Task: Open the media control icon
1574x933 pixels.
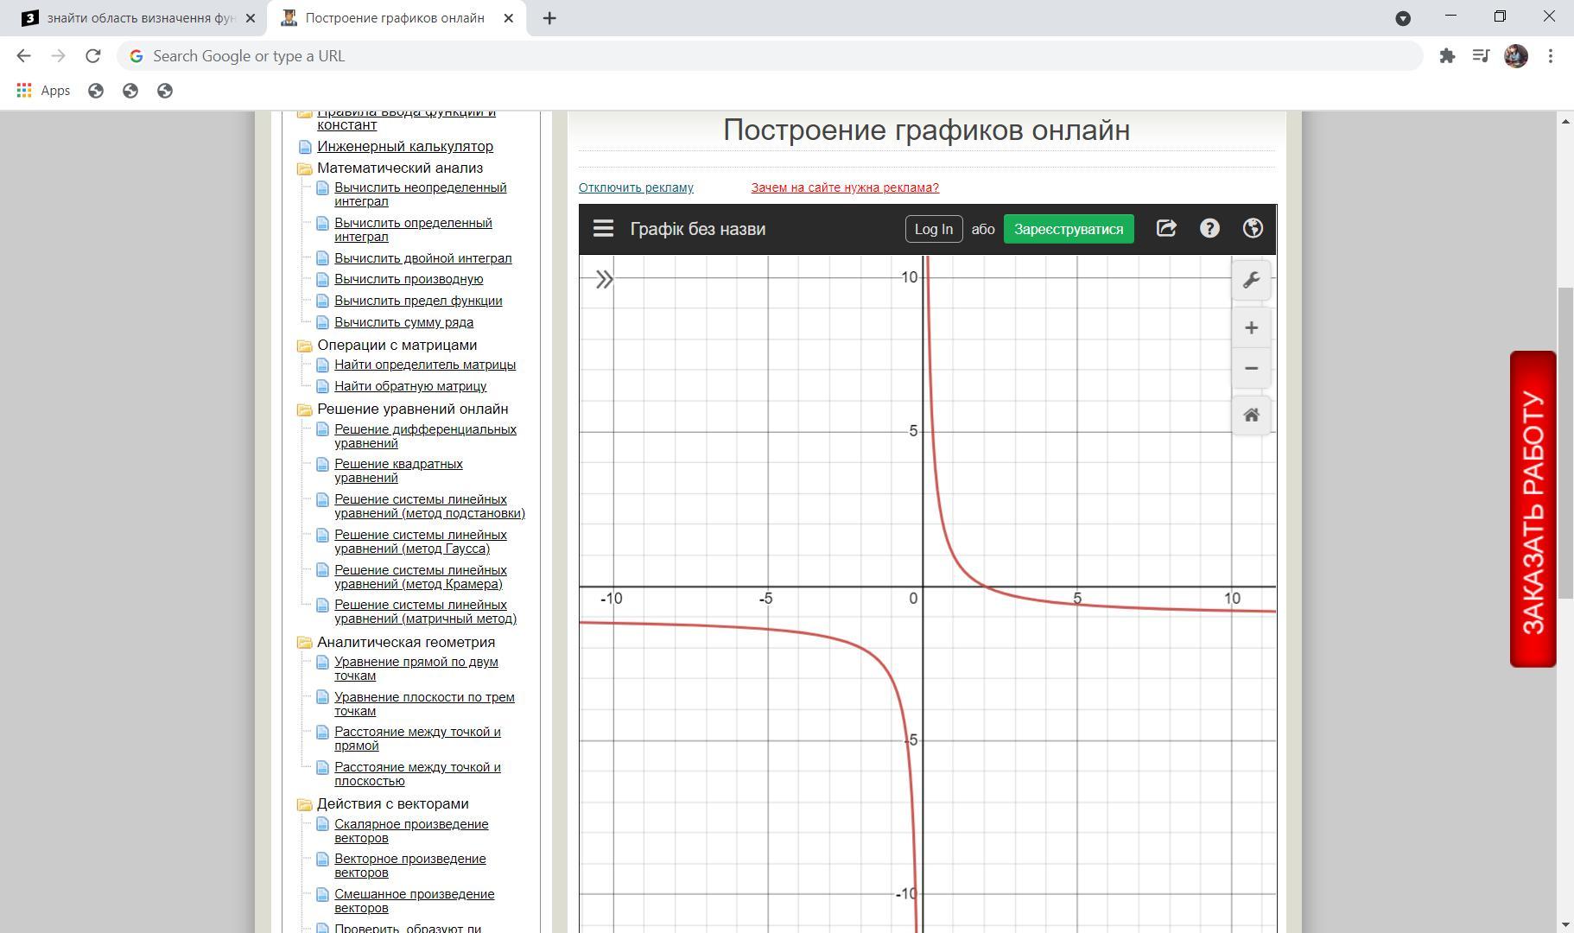Action: click(x=1482, y=56)
